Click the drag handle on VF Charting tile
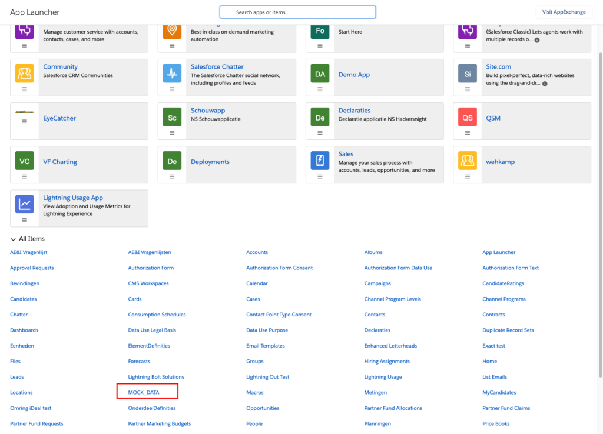The height and width of the screenshot is (434, 603). pos(25,176)
